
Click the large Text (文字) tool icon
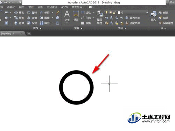click(x=67, y=14)
